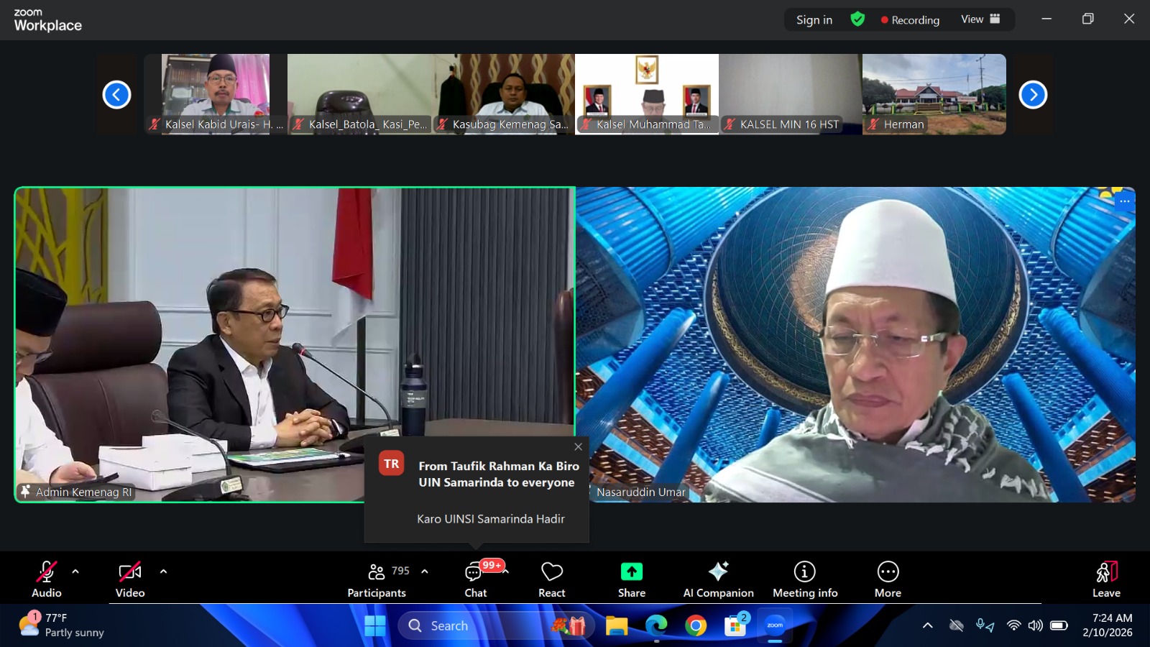Open the Participants list

coord(377,579)
